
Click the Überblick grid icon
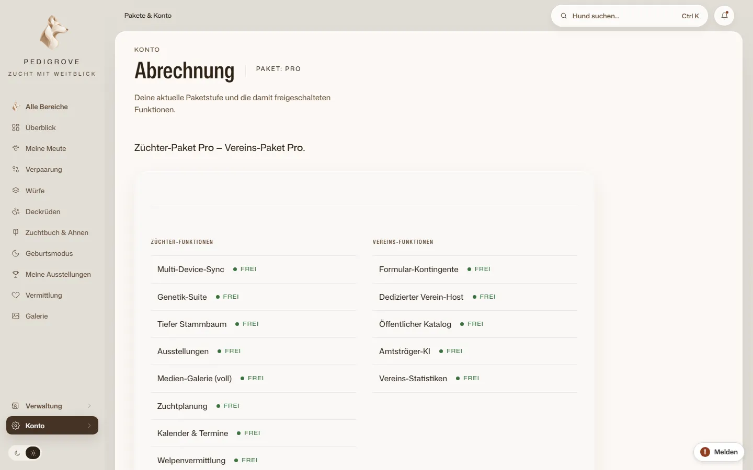[x=16, y=127]
